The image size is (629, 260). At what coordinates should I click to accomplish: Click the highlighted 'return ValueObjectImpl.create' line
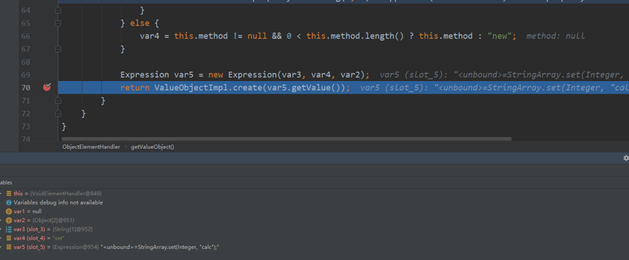pos(235,87)
